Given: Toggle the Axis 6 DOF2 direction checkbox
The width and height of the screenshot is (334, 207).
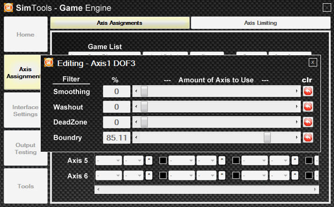Looking at the screenshot, I should [x=163, y=176].
